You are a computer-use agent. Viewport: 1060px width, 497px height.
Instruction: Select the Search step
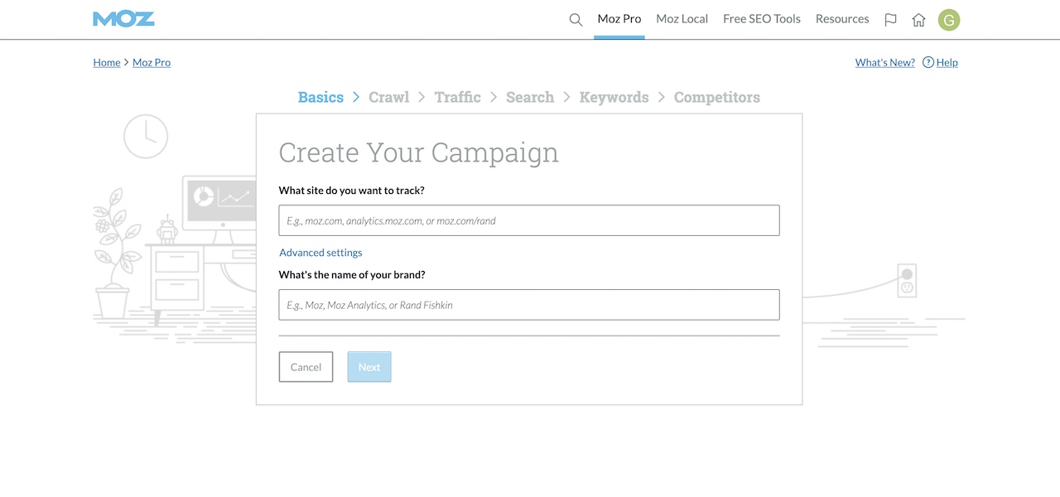[530, 97]
